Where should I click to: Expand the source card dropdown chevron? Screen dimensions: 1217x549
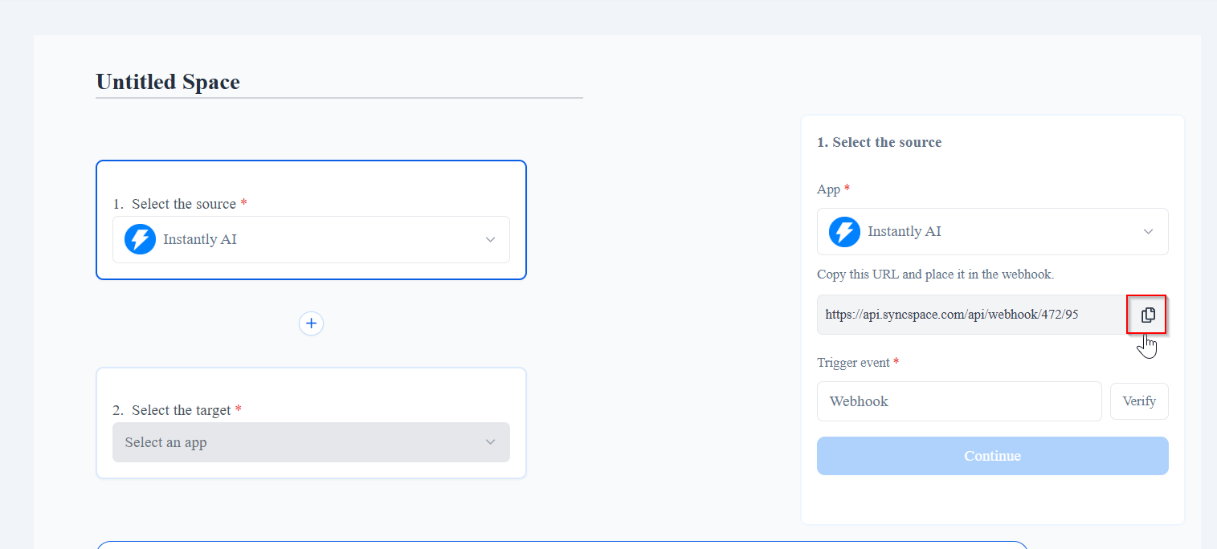[490, 240]
